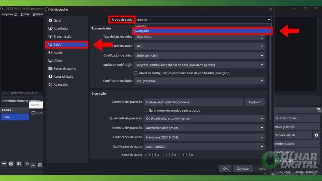Delete the selected scene with the trash icon
The width and height of the screenshot is (322, 181).
click(x=11, y=164)
